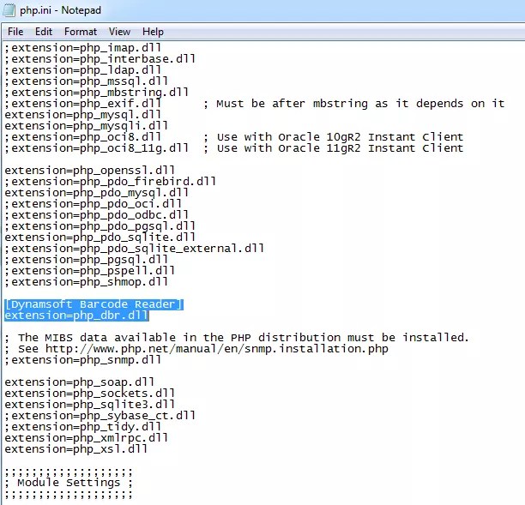Click the line 'extension=php_openssl.dll'
Screen dimensions: 525x505
coord(89,171)
